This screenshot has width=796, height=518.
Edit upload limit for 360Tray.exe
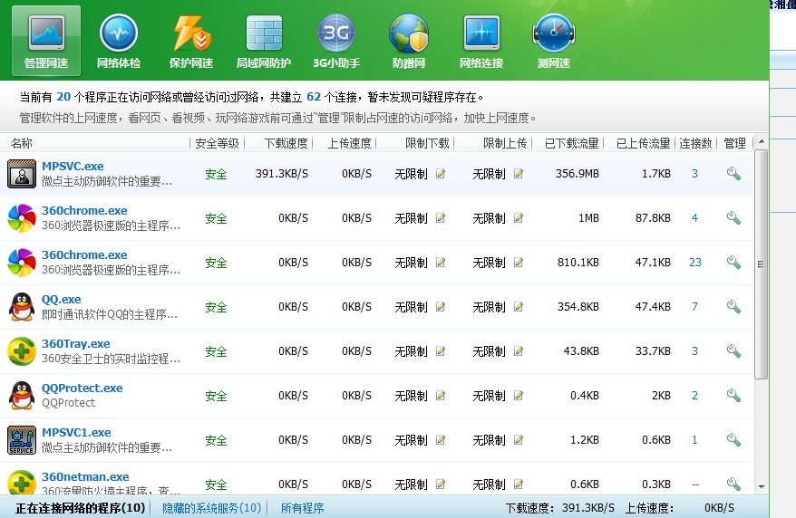[x=519, y=351]
